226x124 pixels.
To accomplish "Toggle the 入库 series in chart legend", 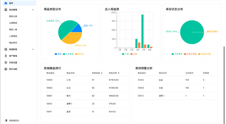I will [125, 54].
